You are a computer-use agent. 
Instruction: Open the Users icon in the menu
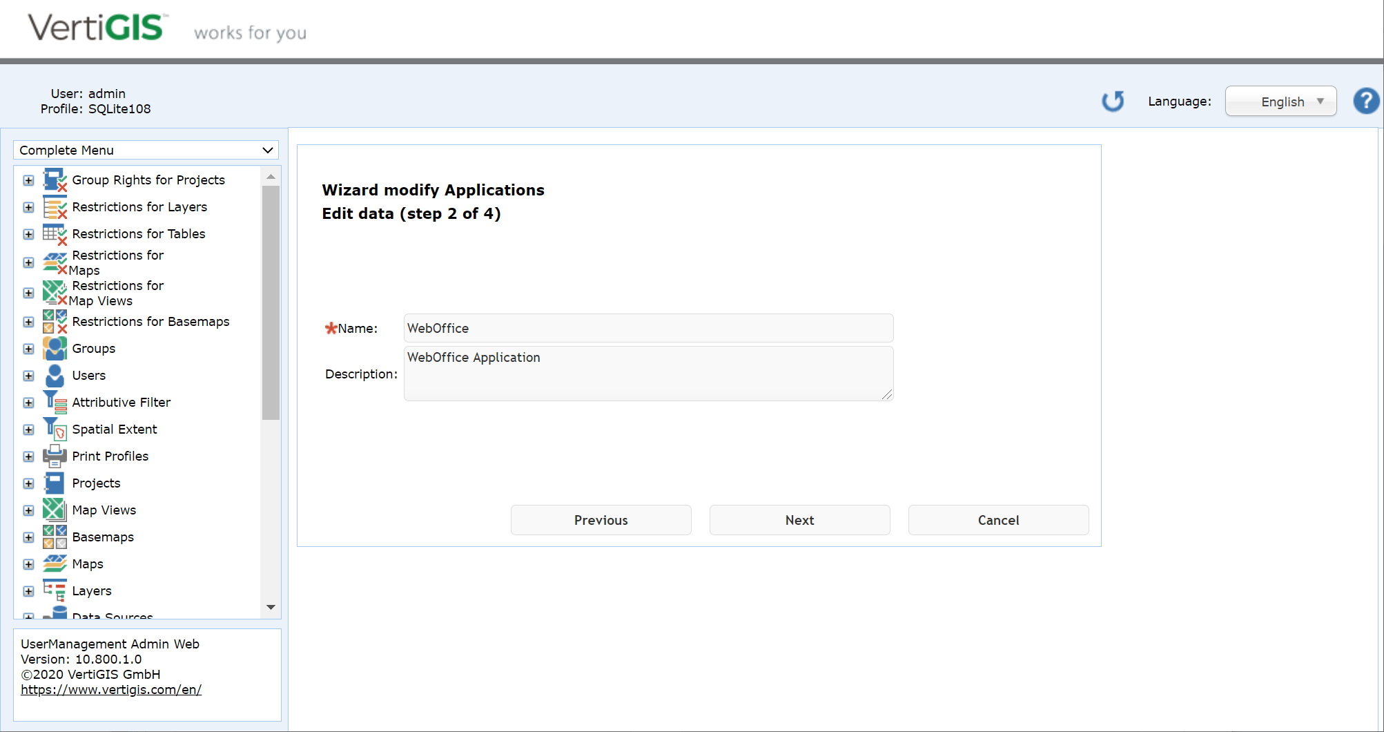(55, 375)
